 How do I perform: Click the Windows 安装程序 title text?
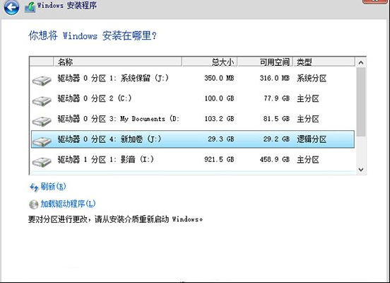67,5
